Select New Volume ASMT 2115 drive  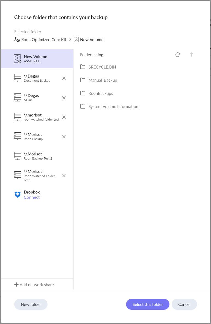(35, 58)
